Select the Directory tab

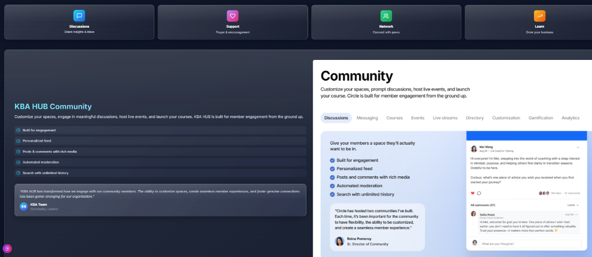475,118
